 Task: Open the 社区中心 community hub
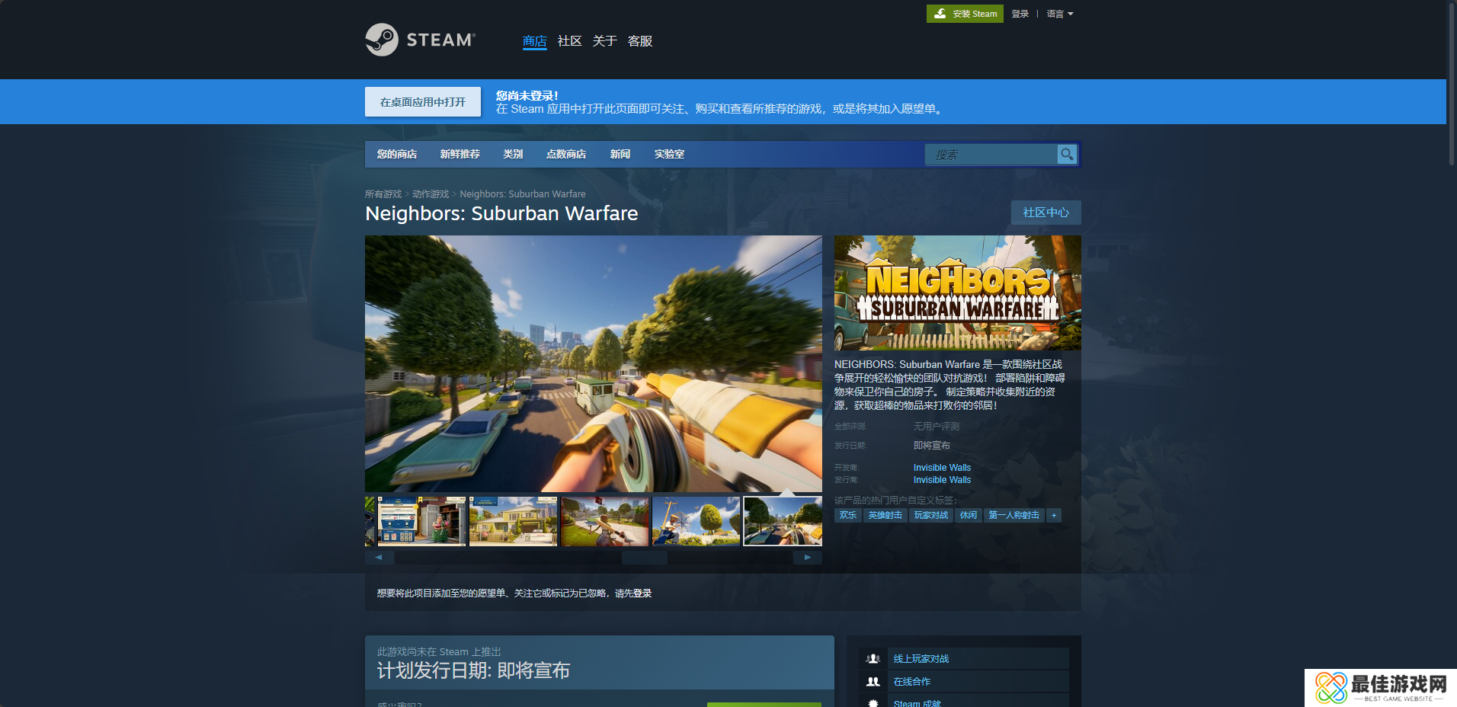tap(1046, 213)
